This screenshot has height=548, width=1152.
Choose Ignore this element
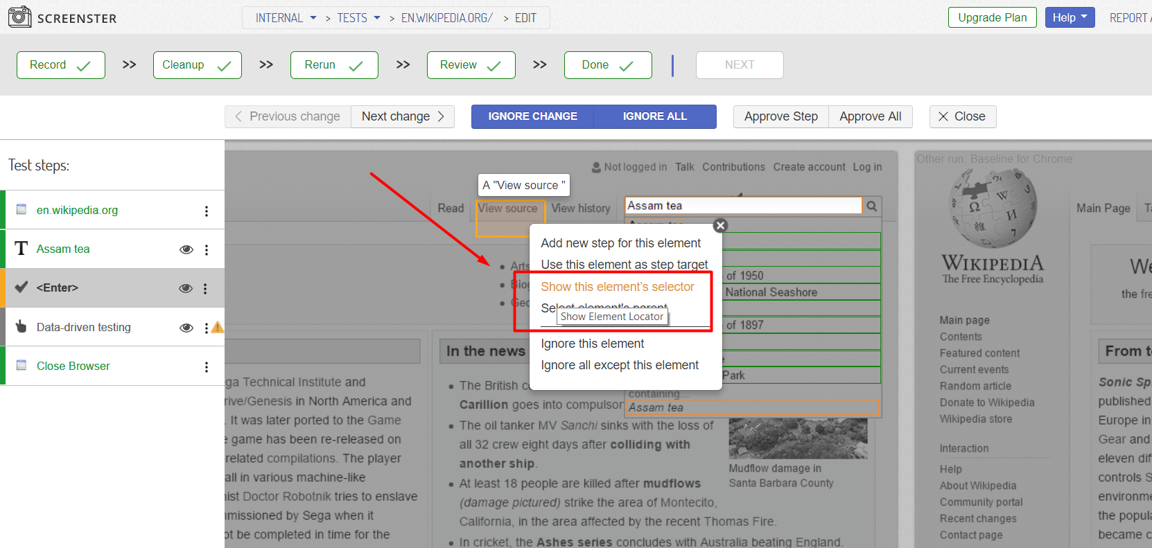[x=593, y=344]
